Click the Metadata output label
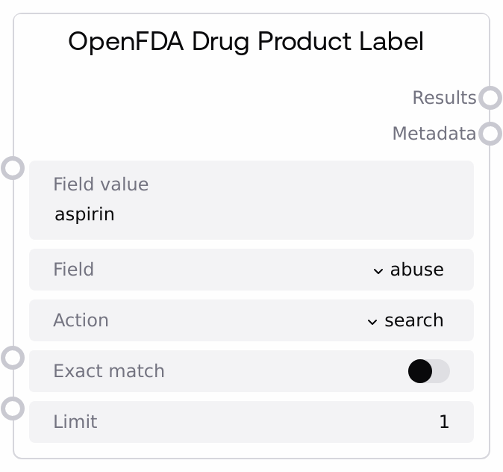Image resolution: width=503 pixels, height=472 pixels. click(434, 134)
